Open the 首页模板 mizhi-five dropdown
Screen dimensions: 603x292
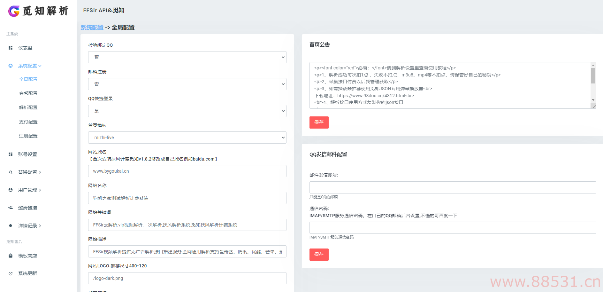[x=187, y=138]
